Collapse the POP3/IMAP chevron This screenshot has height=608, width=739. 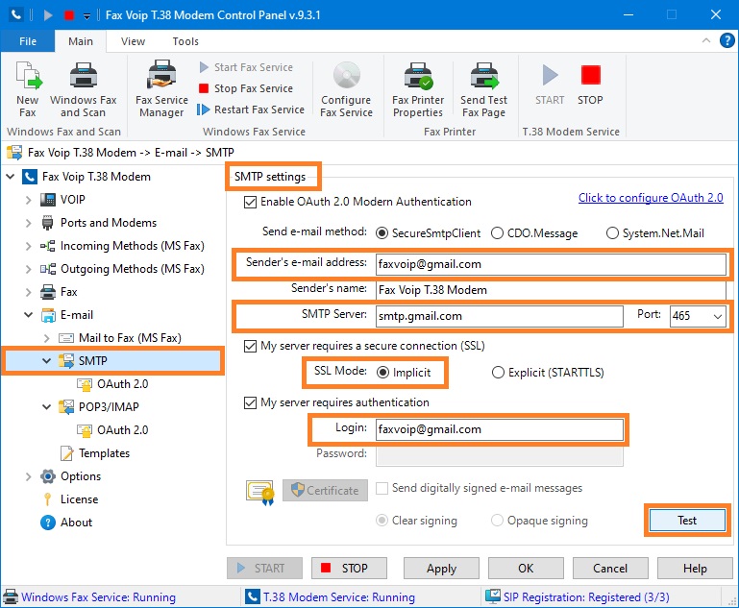point(47,407)
